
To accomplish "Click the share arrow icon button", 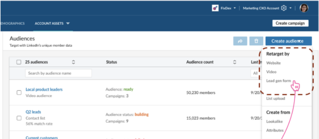I will click(240, 41).
